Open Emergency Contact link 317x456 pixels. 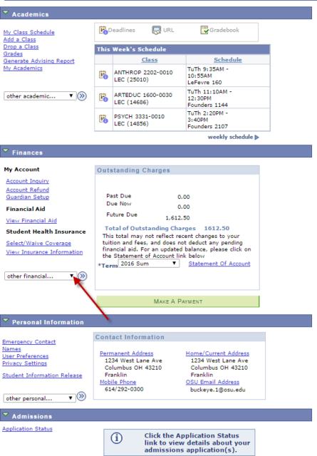coord(28,342)
